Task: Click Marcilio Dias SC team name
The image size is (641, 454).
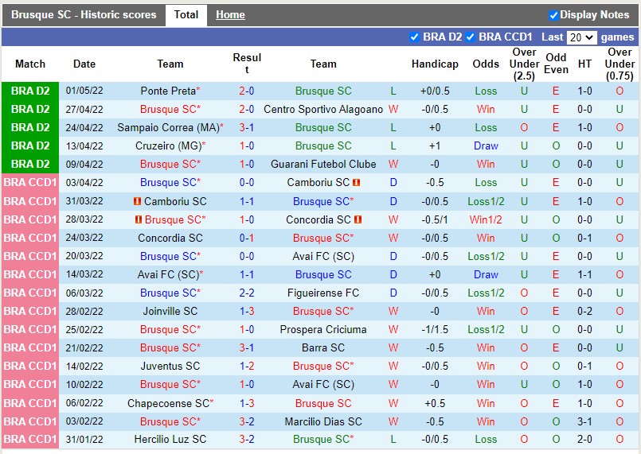Action: point(323,421)
